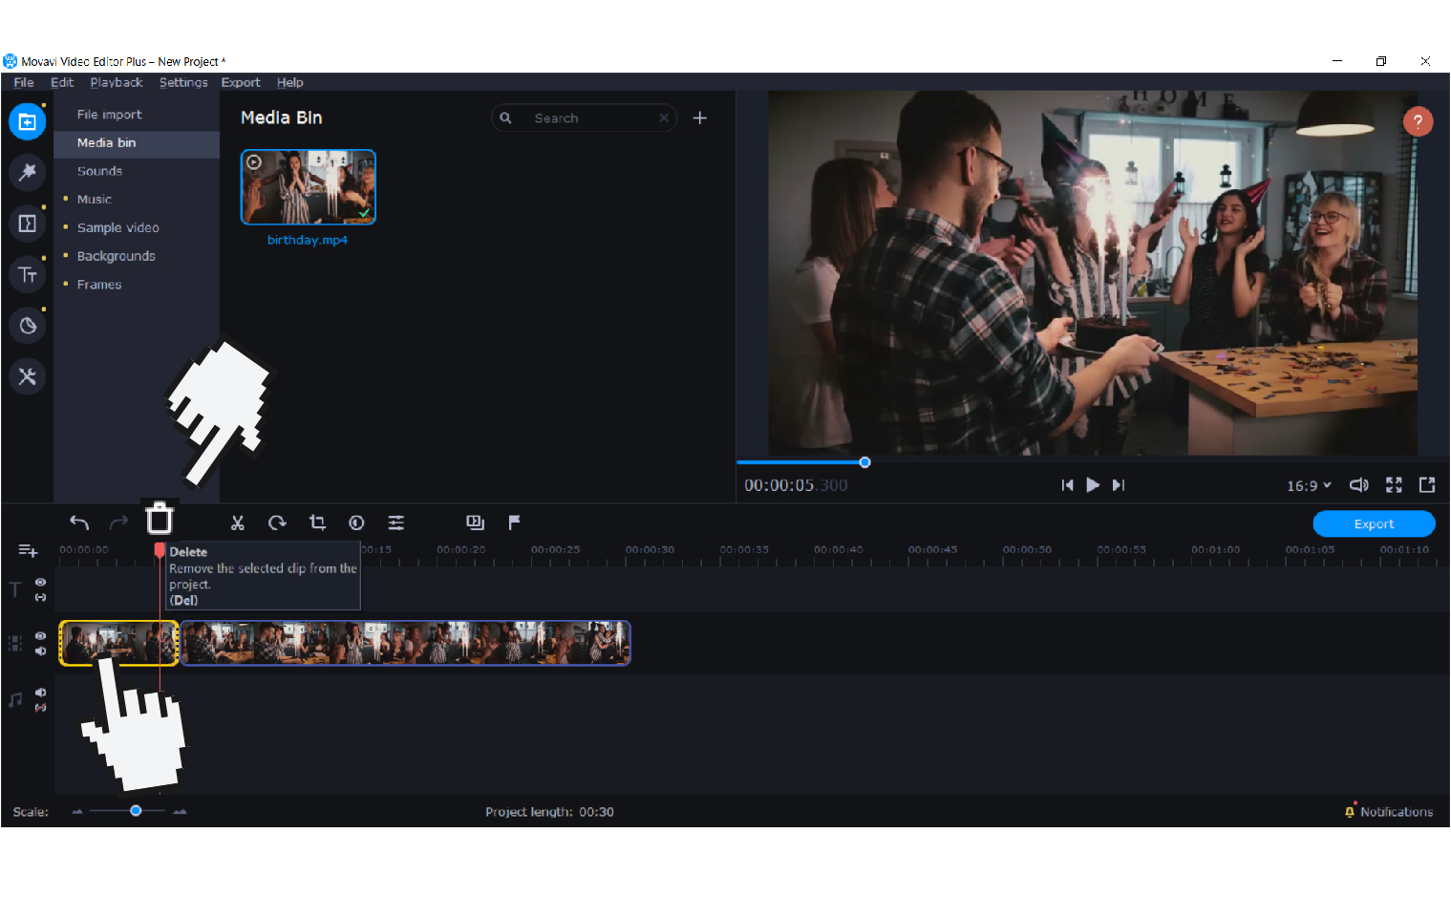Screen dimensions: 1451x897
Task: Open the Transitions tab icon
Action: tap(27, 224)
